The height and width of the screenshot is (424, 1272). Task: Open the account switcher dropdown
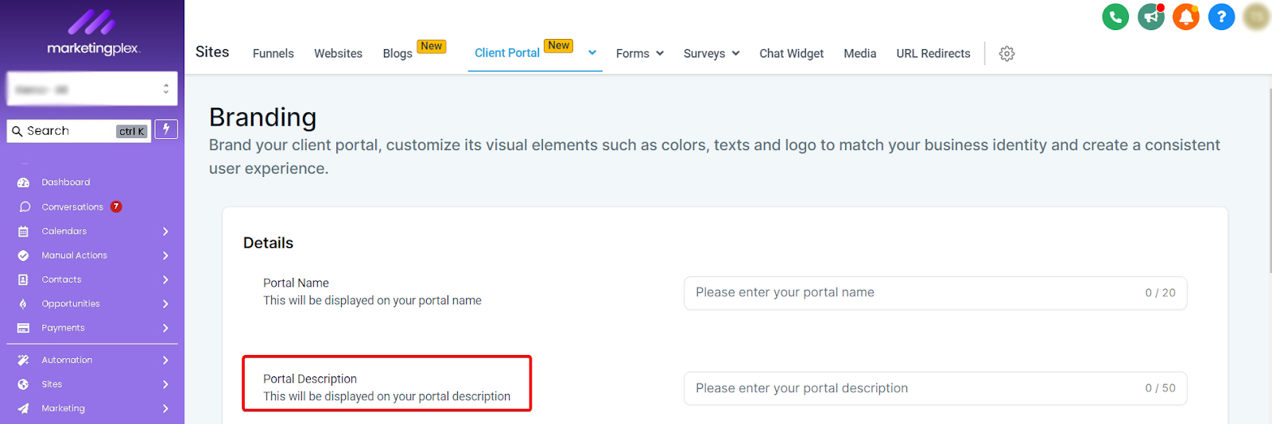(92, 89)
